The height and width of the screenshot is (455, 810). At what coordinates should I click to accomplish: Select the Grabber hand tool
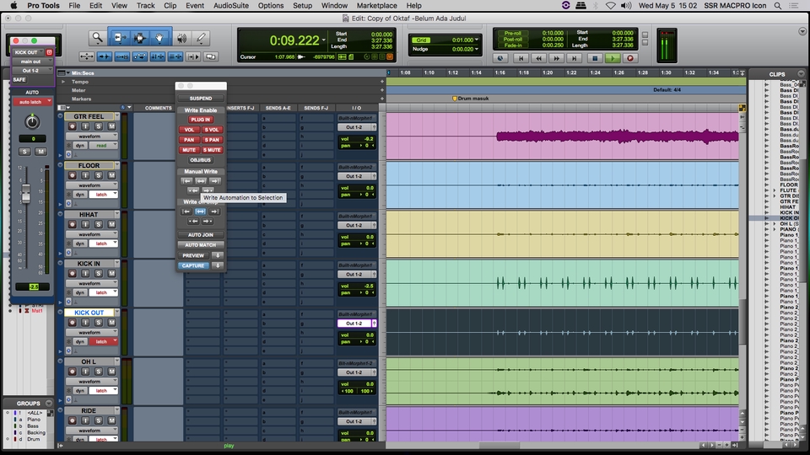click(x=159, y=38)
